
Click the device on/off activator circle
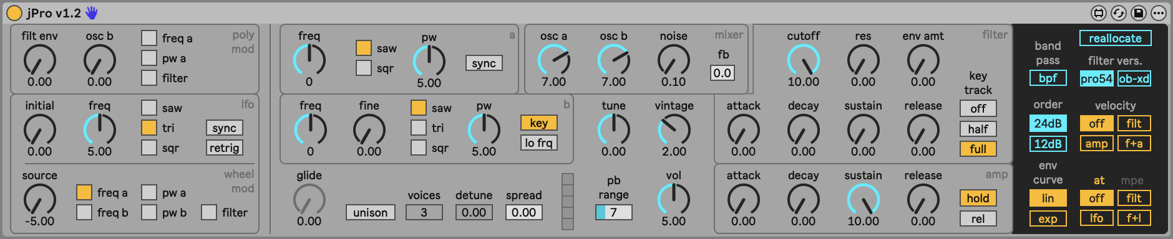click(x=14, y=12)
